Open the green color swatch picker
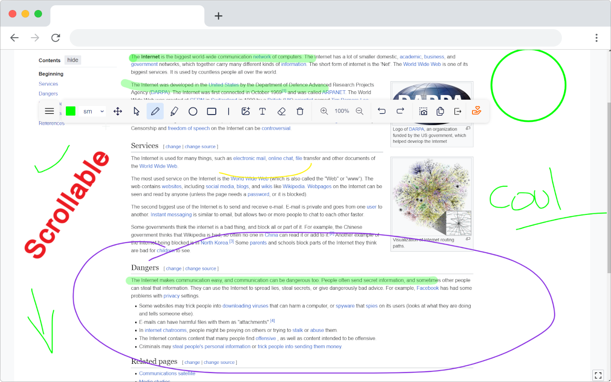Screen dimensions: 611x382 pyautogui.click(x=71, y=111)
